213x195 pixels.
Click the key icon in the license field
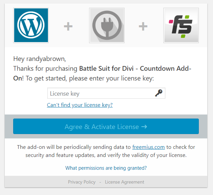159,93
